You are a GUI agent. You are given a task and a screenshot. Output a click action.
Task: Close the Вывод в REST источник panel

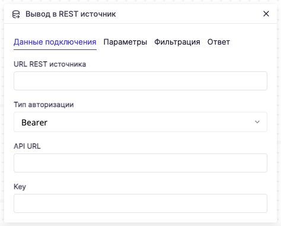[266, 14]
